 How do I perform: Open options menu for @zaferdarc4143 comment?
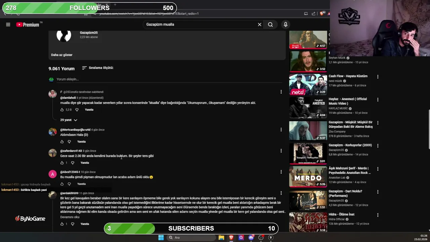281,151
